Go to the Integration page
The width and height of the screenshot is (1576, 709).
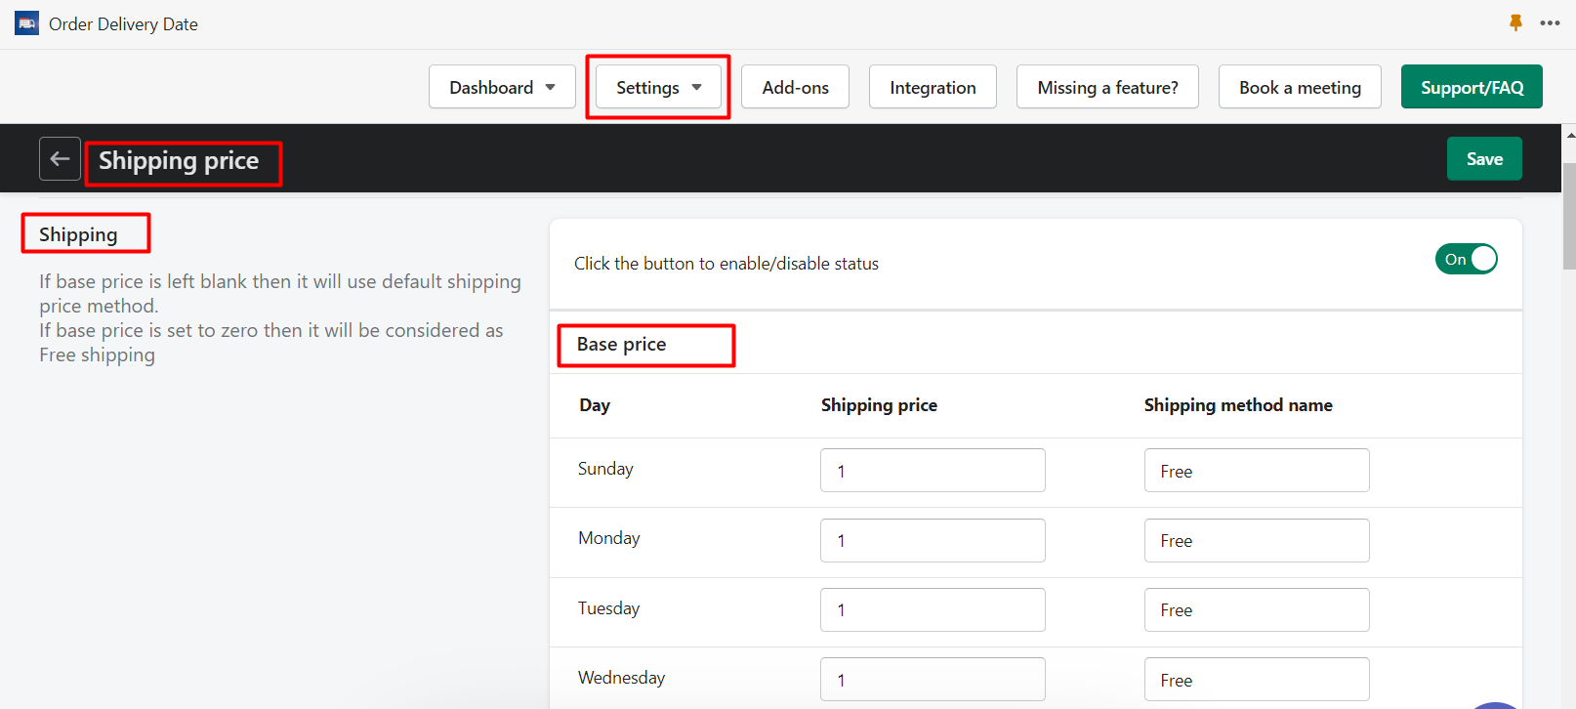pyautogui.click(x=933, y=87)
